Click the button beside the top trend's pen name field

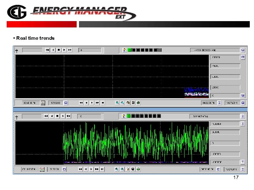(243, 50)
